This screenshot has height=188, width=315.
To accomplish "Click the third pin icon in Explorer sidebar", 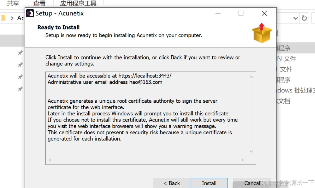I will tap(20, 77).
